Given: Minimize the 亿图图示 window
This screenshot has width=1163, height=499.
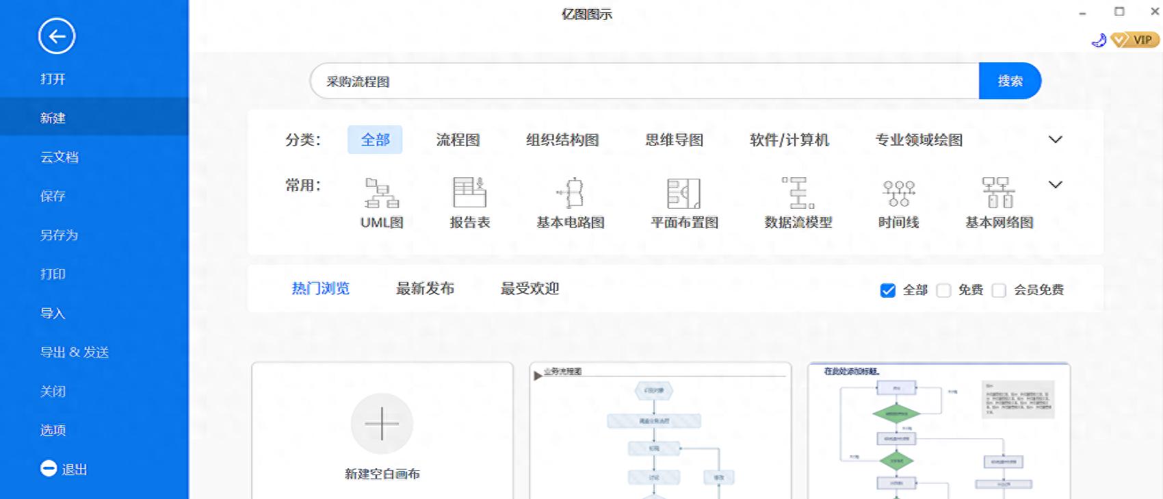Looking at the screenshot, I should point(1082,12).
